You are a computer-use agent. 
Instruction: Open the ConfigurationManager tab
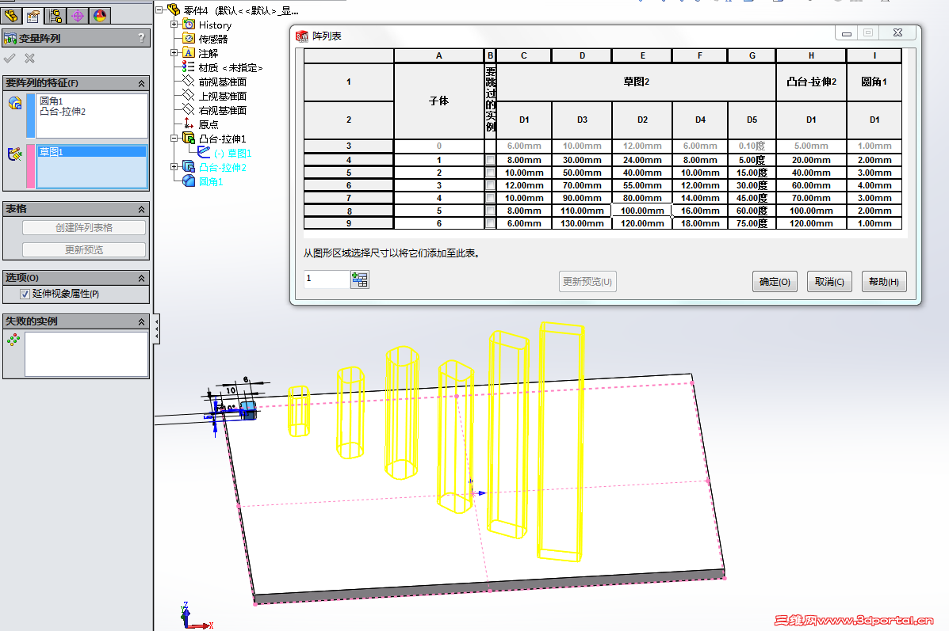click(55, 16)
